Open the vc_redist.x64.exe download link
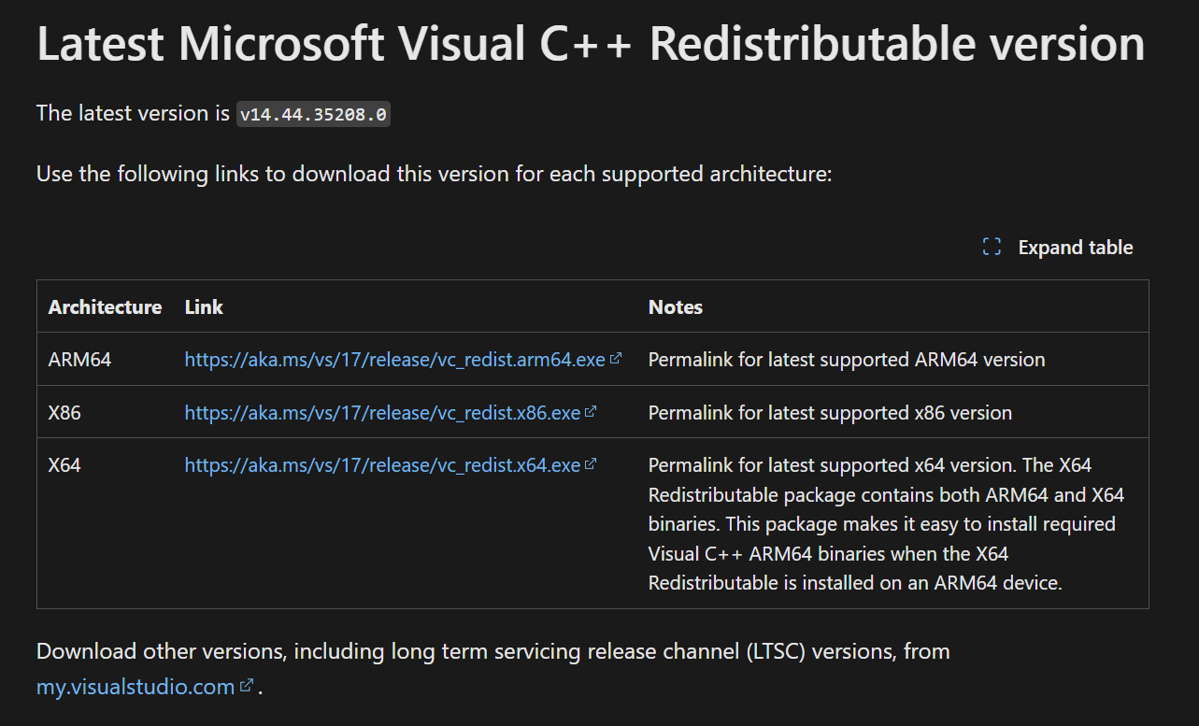Viewport: 1199px width, 726px height. pyautogui.click(x=382, y=464)
